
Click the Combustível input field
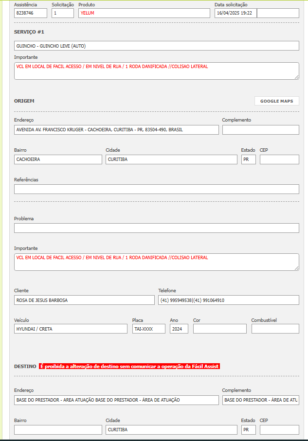[x=275, y=329]
